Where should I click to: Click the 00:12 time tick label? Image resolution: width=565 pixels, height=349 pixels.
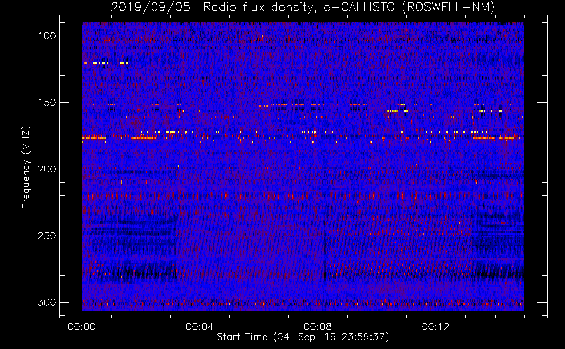pyautogui.click(x=436, y=327)
